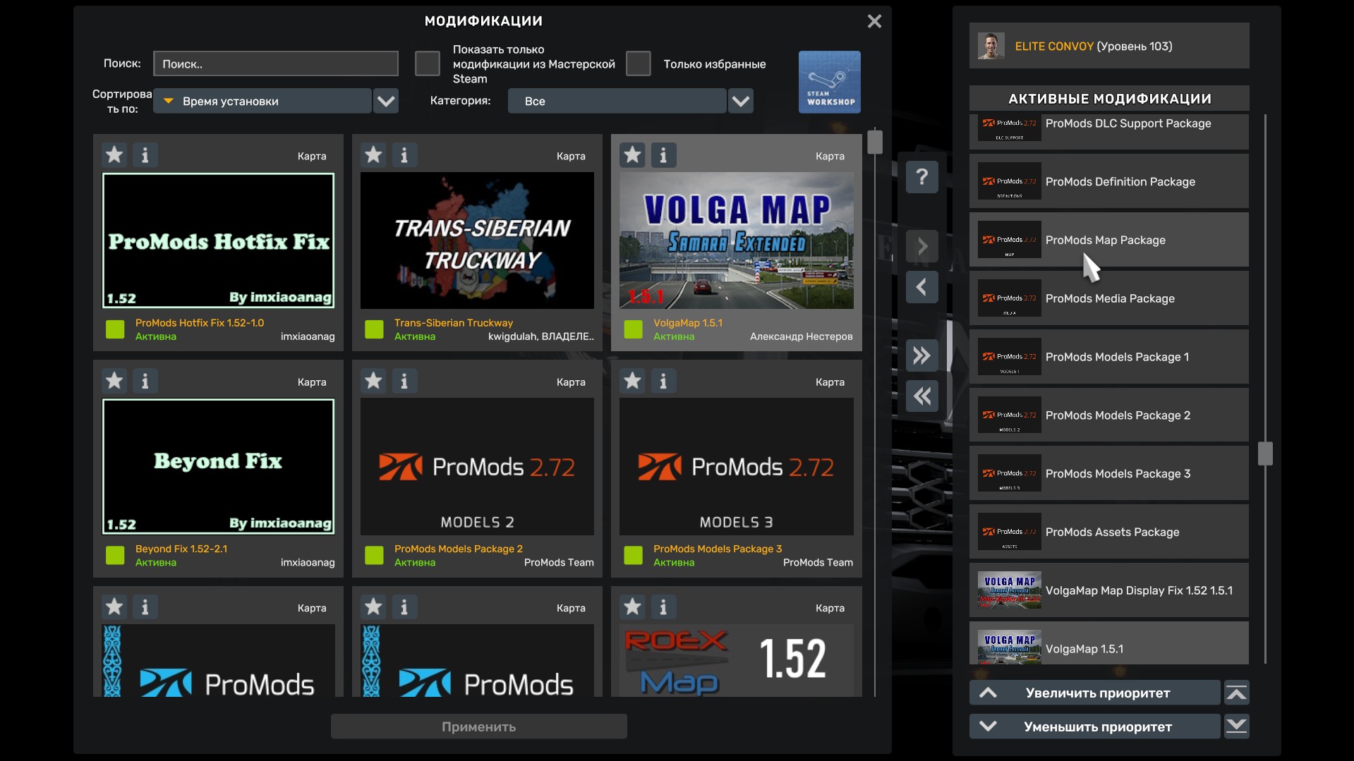1354x761 pixels.
Task: Show info for Trans-Siberian Truckway mod
Action: click(404, 155)
